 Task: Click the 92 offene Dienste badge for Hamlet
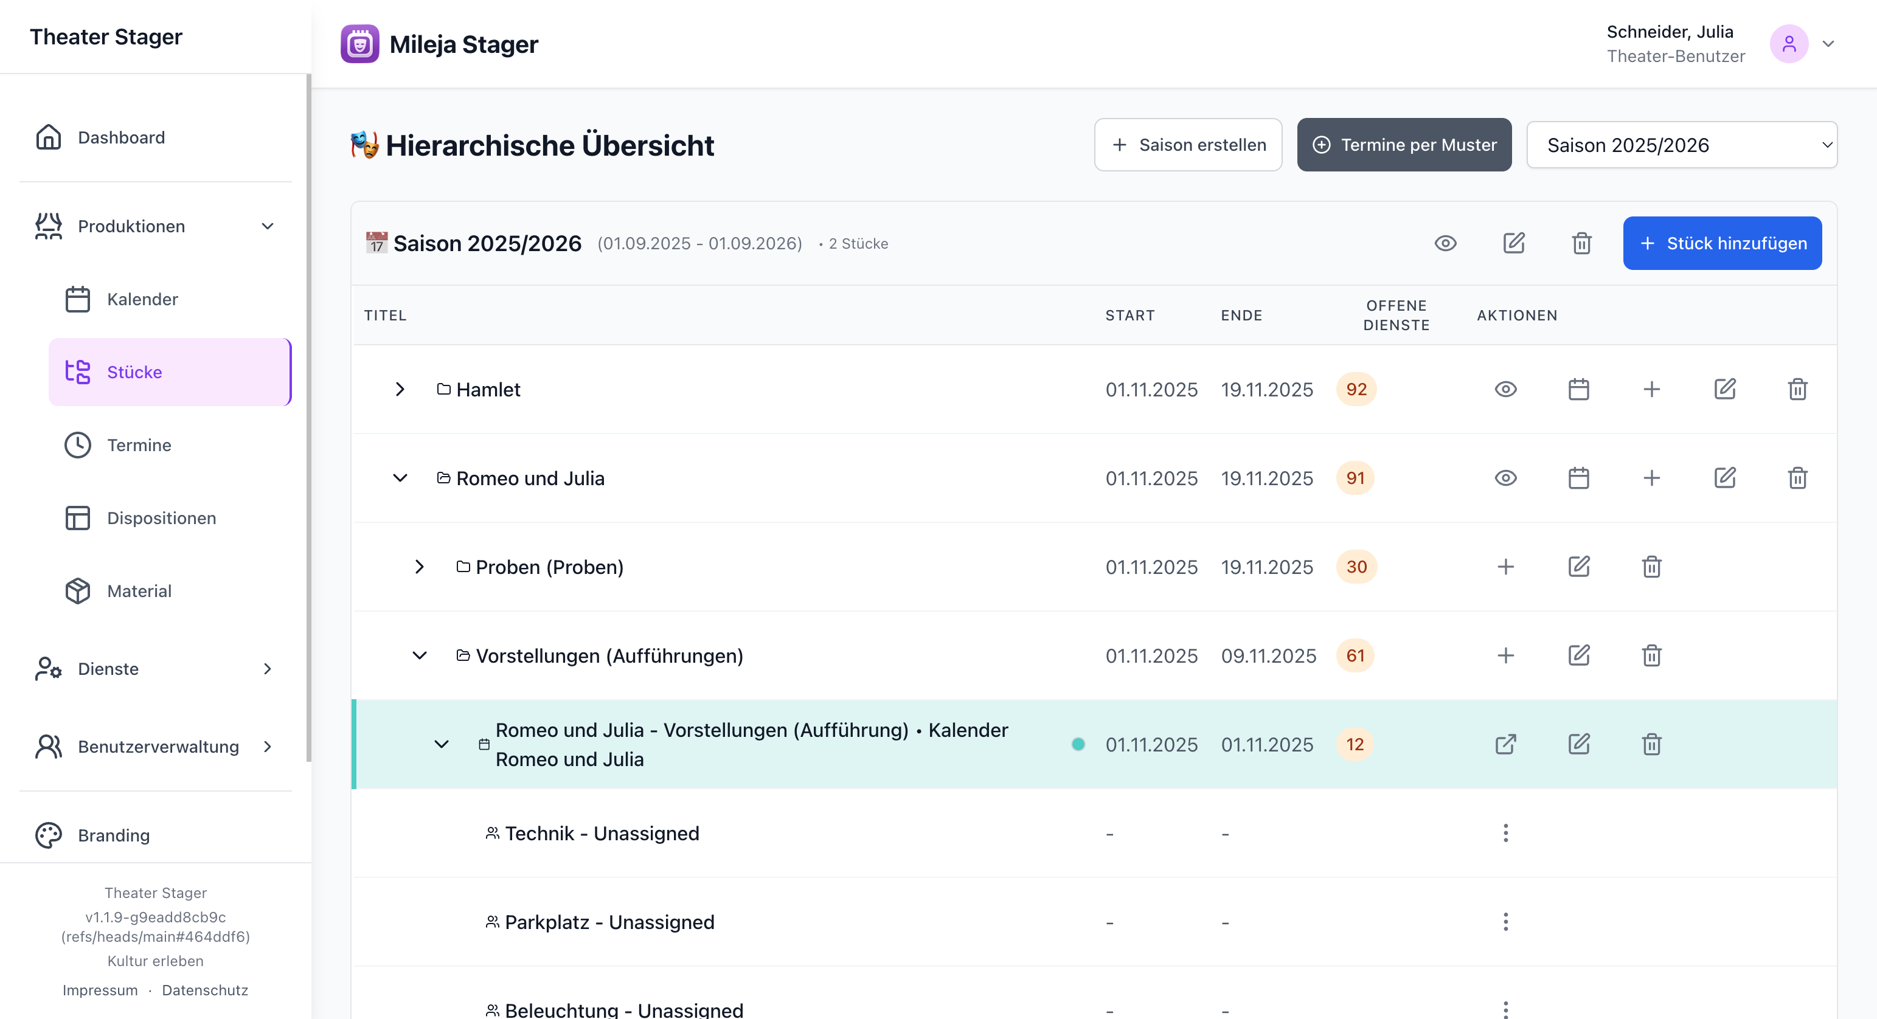1355,389
